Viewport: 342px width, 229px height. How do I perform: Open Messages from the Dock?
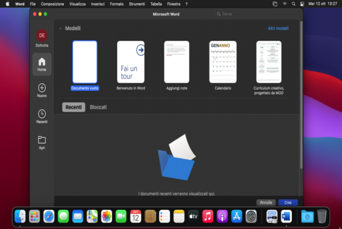[x=63, y=216]
